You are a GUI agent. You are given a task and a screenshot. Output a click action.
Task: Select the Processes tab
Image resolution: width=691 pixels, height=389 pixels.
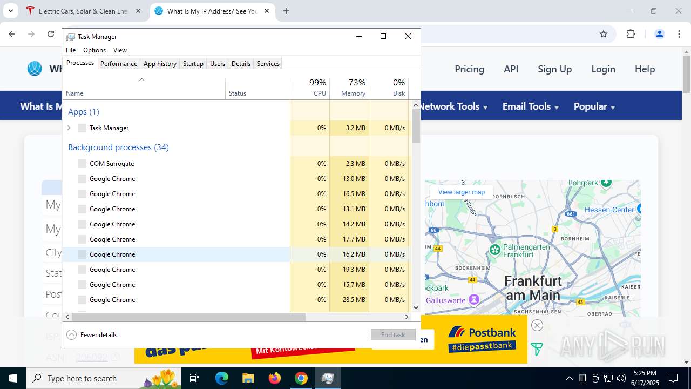80,63
